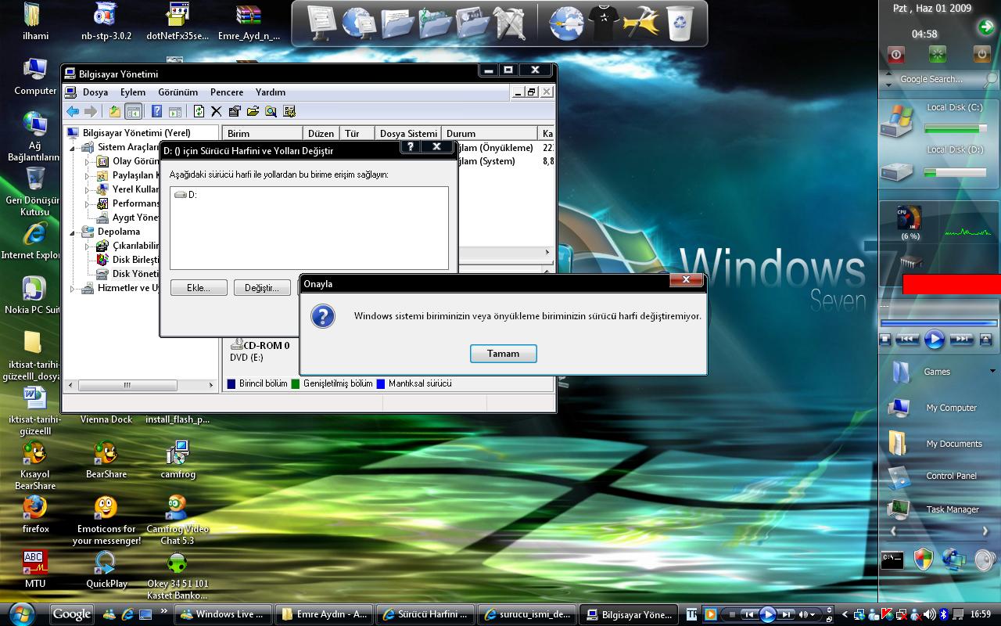1001x626 pixels.
Task: Open Task Manager sidebar shortcut
Action: (x=933, y=509)
